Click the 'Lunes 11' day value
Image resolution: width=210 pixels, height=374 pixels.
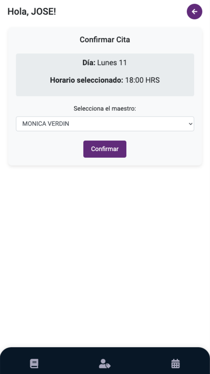pyautogui.click(x=112, y=63)
